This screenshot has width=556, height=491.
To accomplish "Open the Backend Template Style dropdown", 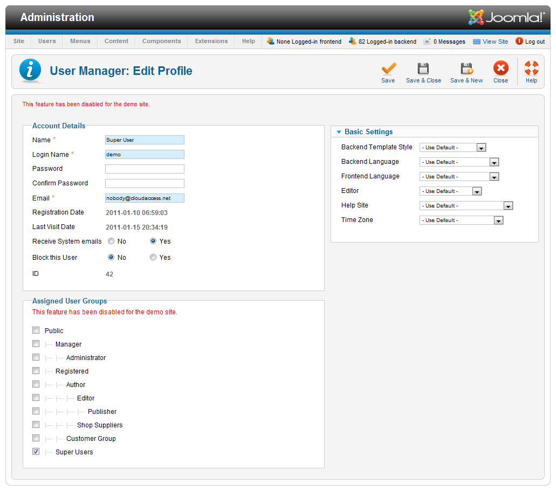I will coord(453,148).
